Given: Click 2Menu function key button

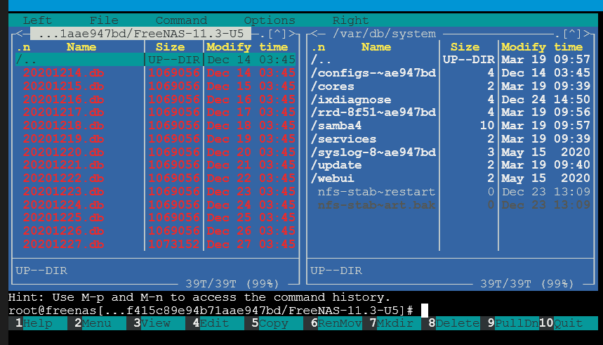Looking at the screenshot, I should click(97, 323).
